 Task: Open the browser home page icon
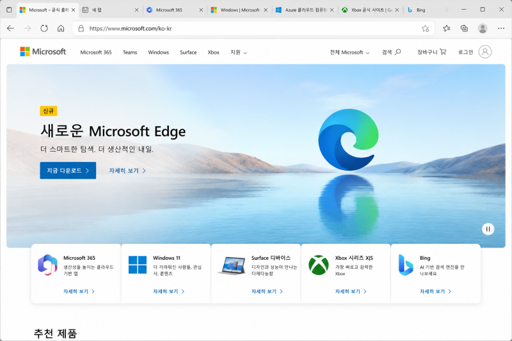point(61,28)
